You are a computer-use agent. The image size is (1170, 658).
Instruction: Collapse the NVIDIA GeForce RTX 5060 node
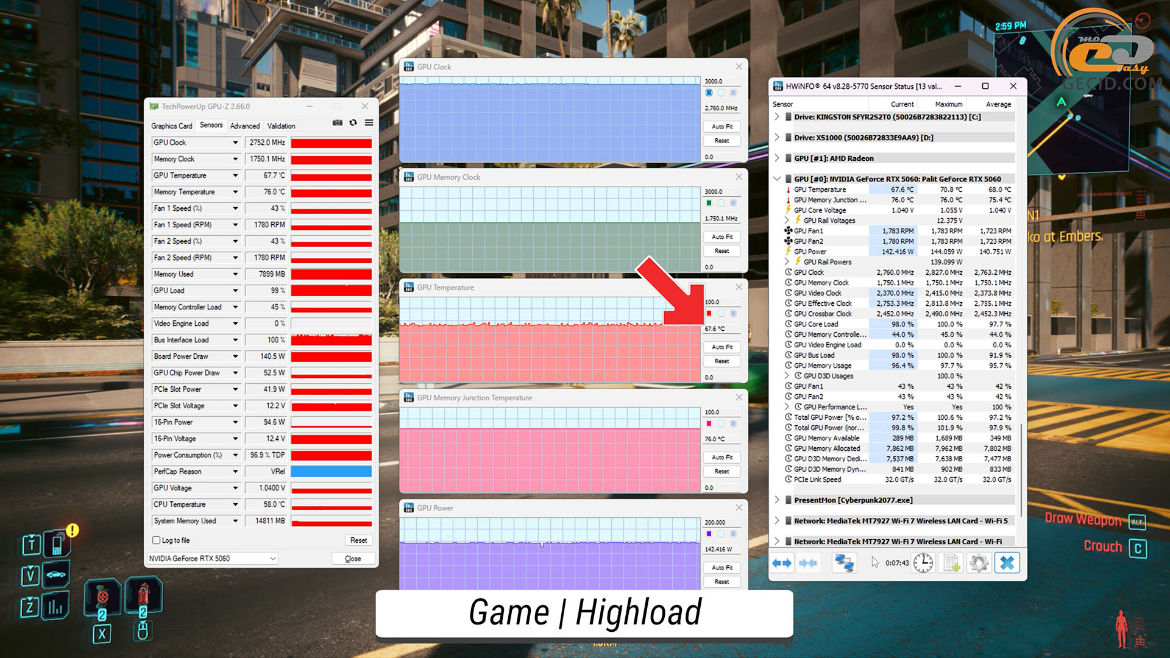coord(777,179)
